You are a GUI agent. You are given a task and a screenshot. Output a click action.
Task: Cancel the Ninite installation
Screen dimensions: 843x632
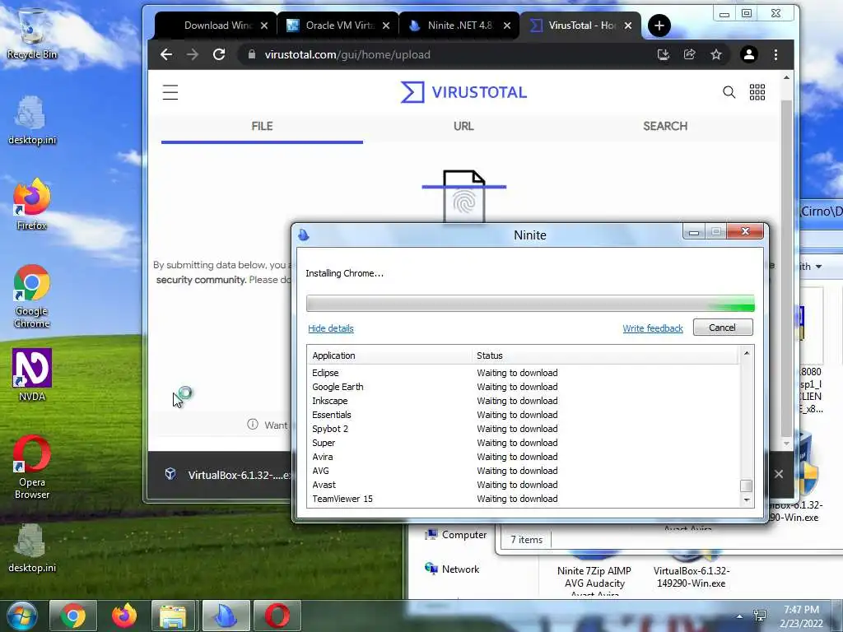coord(723,328)
